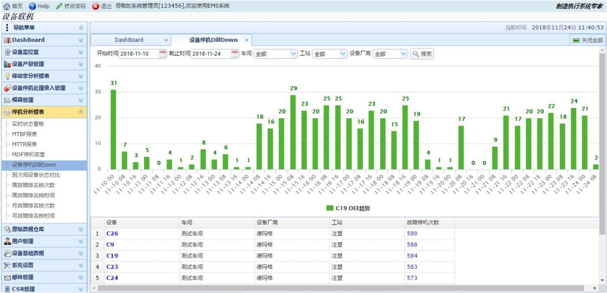Open the MTTR报表 menu item
Screen dimensions: 607x293
point(24,144)
